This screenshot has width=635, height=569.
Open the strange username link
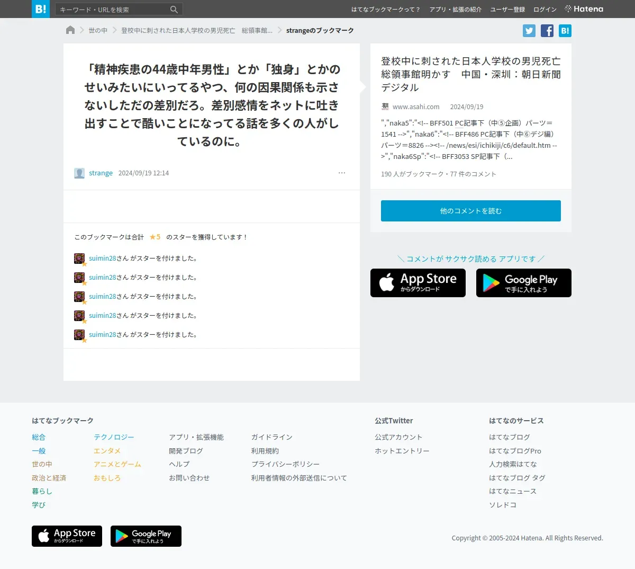(x=101, y=173)
